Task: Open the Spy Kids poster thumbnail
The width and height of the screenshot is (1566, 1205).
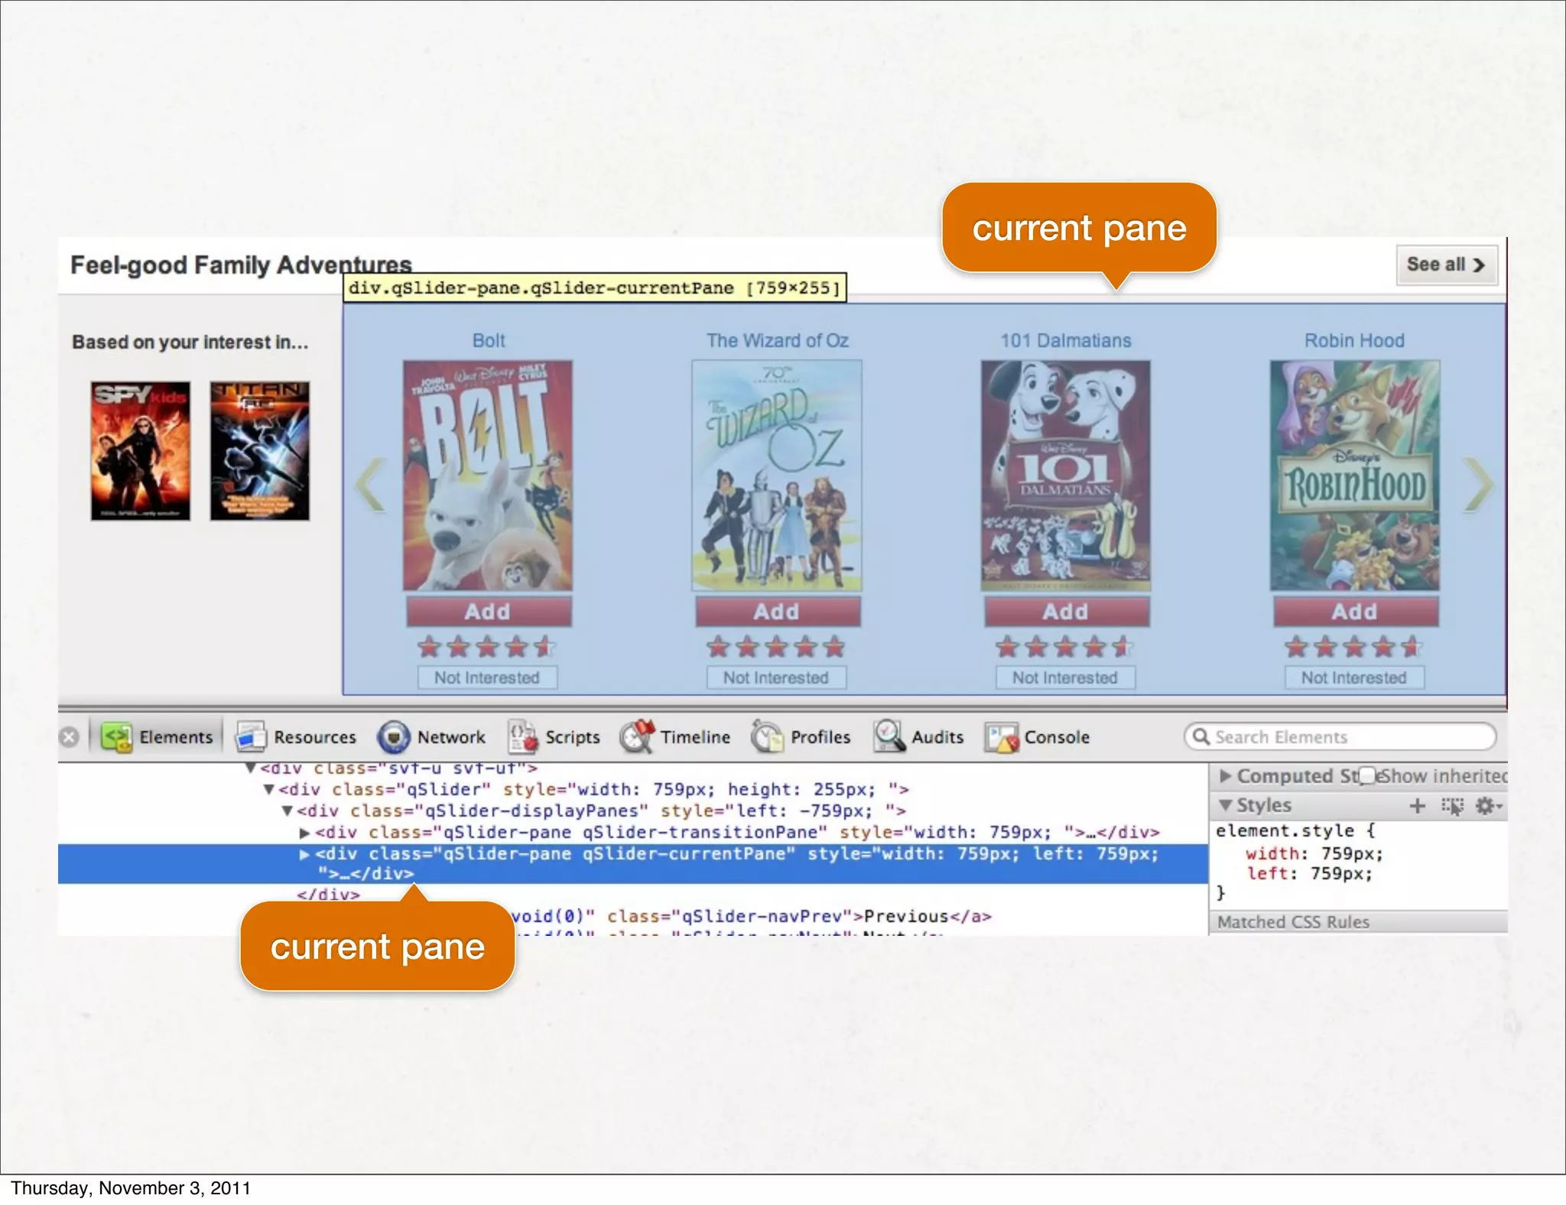Action: (140, 451)
